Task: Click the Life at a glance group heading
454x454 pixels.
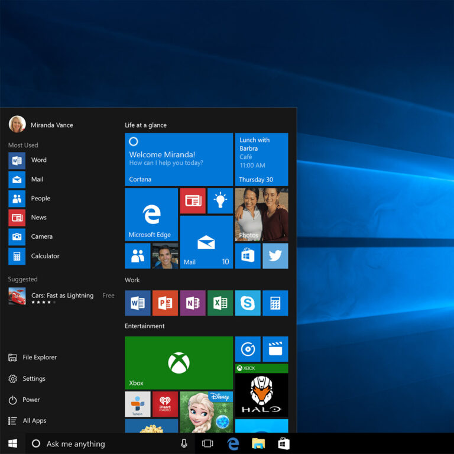Action: pyautogui.click(x=145, y=125)
